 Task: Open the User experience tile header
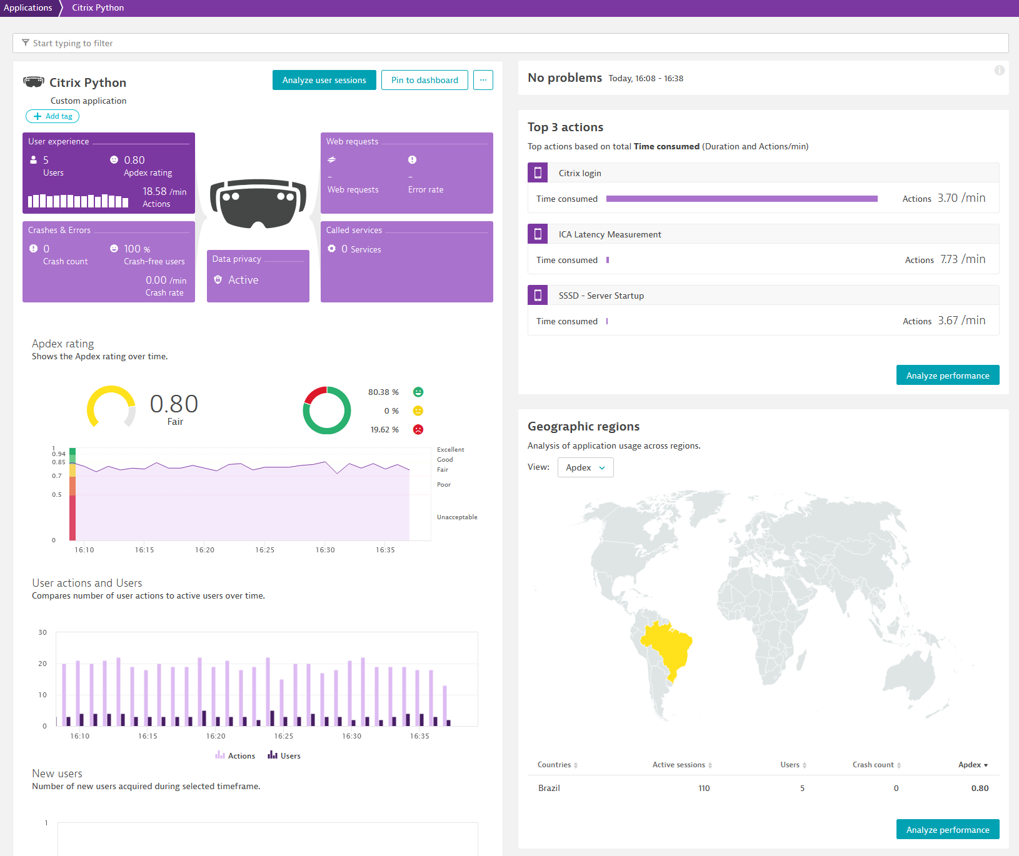[59, 141]
